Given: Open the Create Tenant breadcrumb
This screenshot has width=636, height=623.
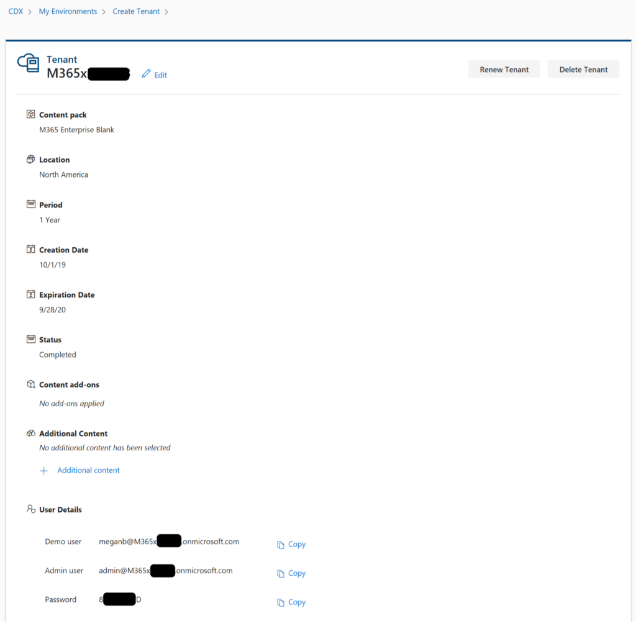Looking at the screenshot, I should 136,11.
